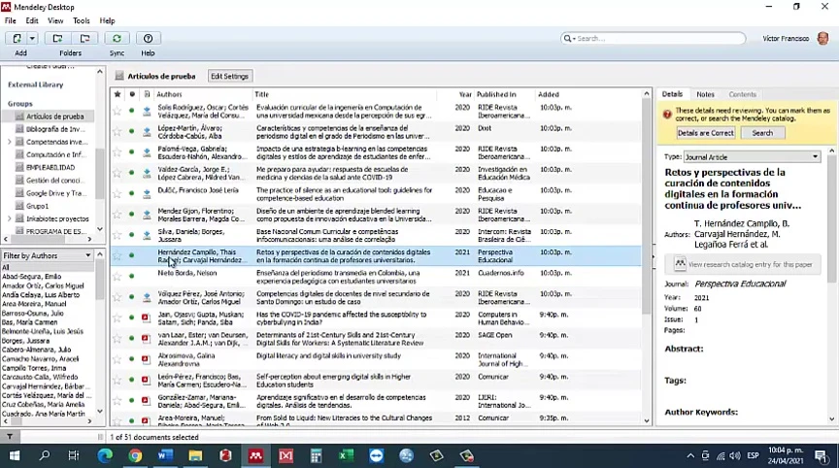The height and width of the screenshot is (468, 839).
Task: Show hidden tray icons chevron
Action: point(690,455)
